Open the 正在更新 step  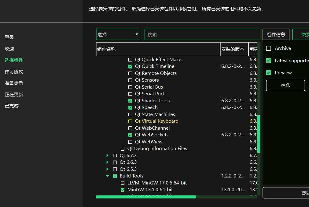pos(14,95)
